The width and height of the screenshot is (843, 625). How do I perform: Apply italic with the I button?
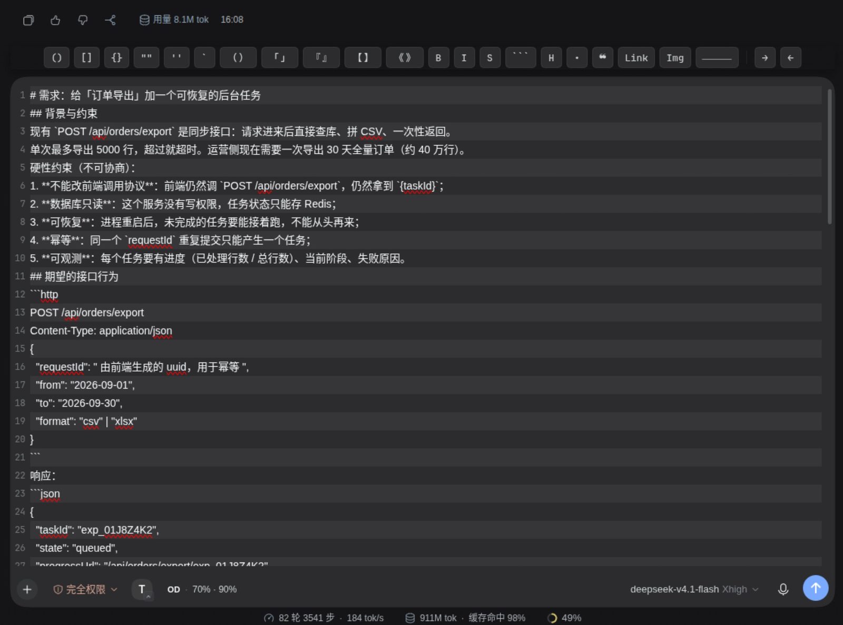pyautogui.click(x=464, y=57)
